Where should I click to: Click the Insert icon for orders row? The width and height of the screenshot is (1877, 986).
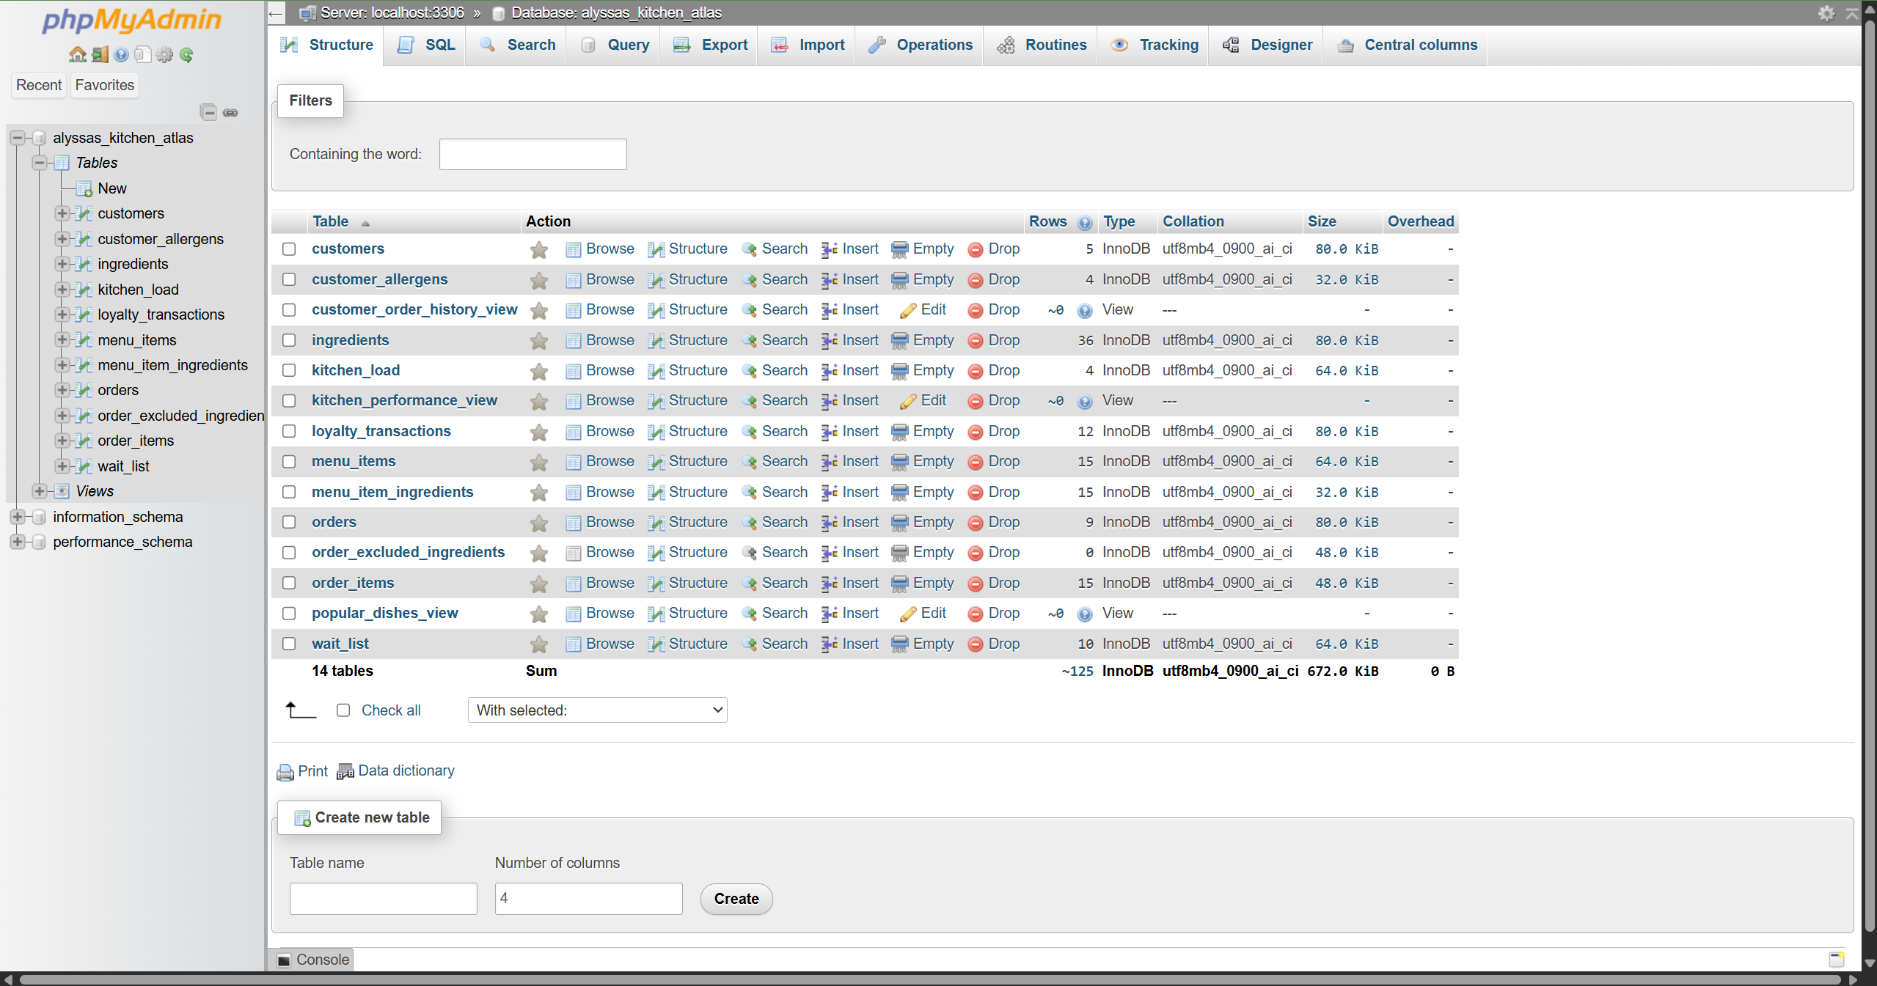point(829,523)
